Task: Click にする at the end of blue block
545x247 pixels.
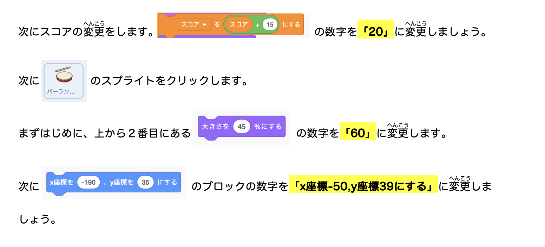Action: [168, 182]
